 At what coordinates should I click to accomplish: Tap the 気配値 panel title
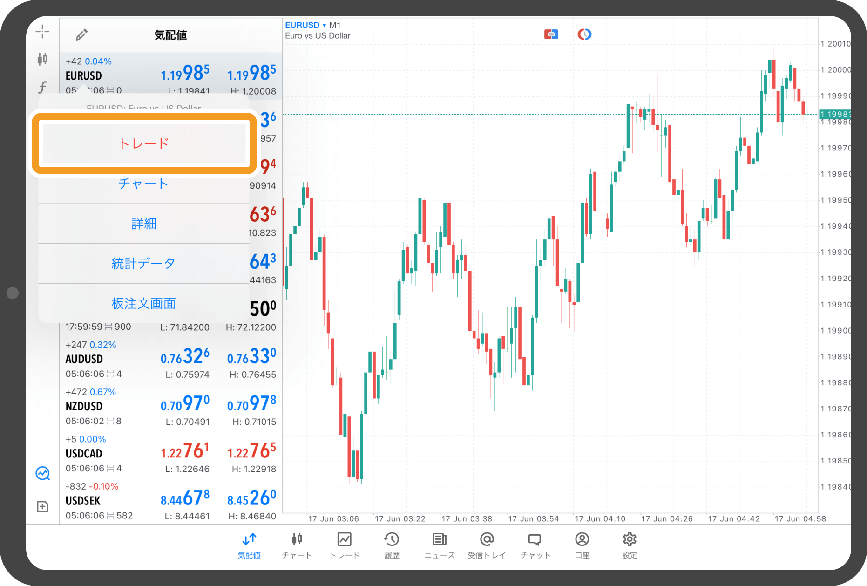[171, 35]
